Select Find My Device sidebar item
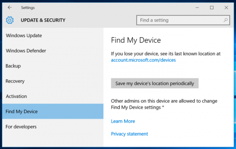 [53, 111]
